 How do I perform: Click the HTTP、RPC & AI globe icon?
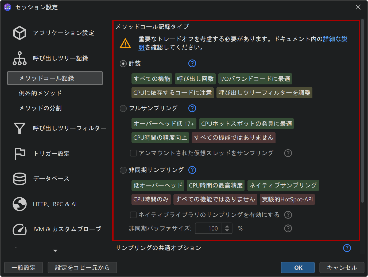tap(20, 204)
